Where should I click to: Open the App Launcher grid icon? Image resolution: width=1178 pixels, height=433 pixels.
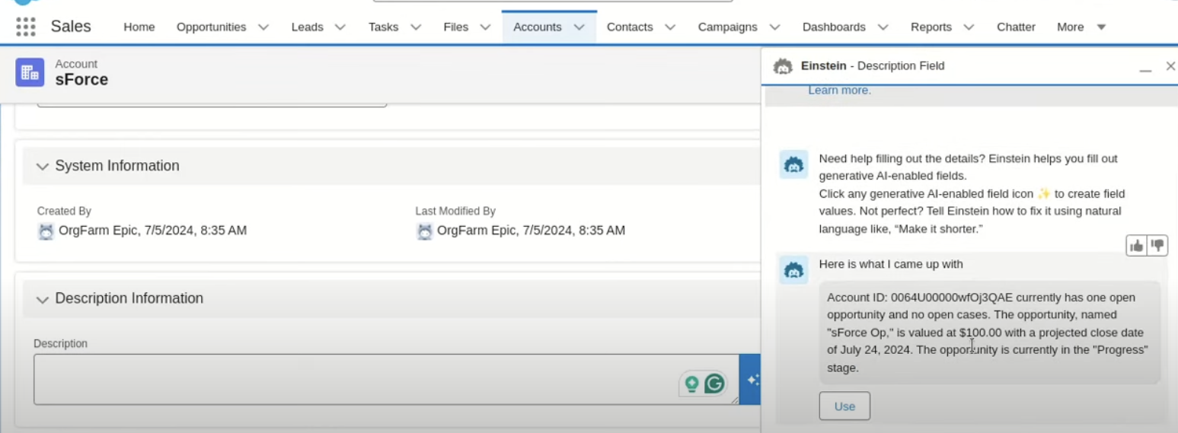tap(26, 27)
